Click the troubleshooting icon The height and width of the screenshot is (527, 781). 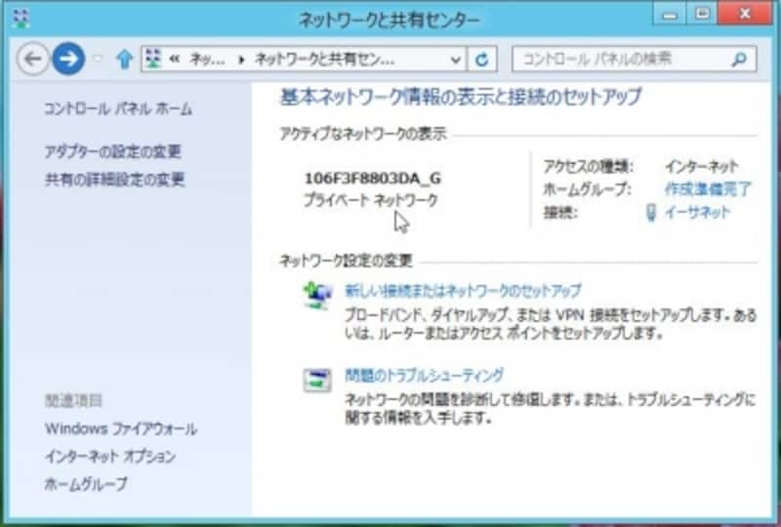pos(317,380)
